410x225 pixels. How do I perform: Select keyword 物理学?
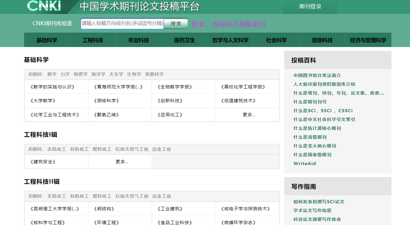(x=81, y=74)
